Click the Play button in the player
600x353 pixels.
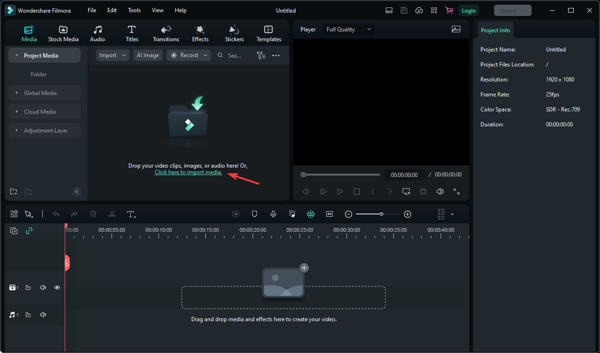[x=340, y=191]
